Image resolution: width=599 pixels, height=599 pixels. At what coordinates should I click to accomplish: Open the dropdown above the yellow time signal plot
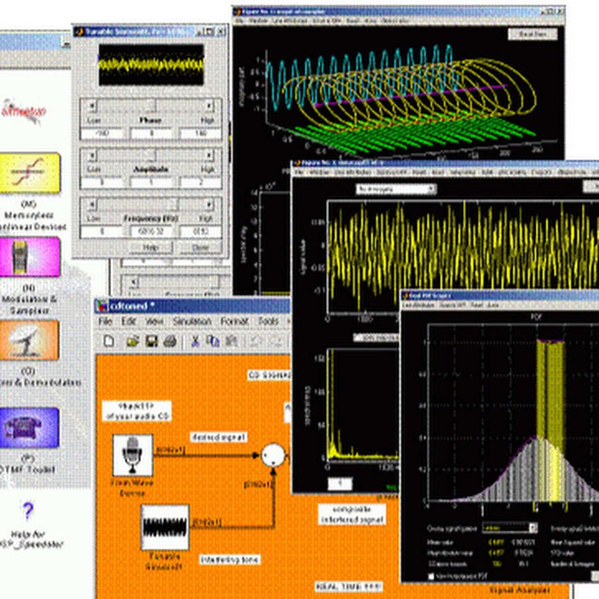396,189
